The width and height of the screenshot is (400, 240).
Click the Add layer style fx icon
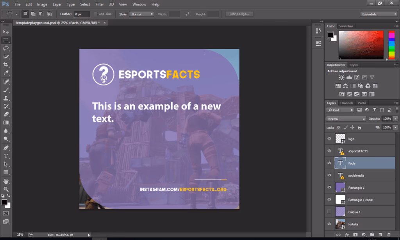tap(347, 235)
